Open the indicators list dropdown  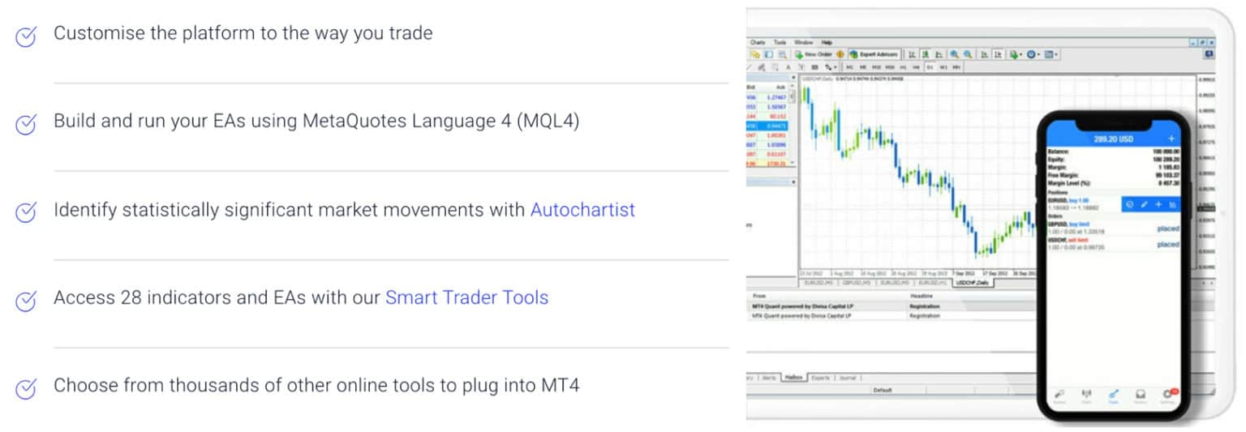(x=1016, y=54)
